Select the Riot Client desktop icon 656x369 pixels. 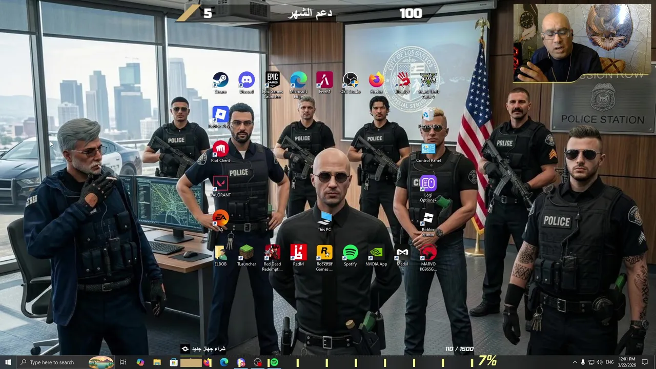click(220, 152)
